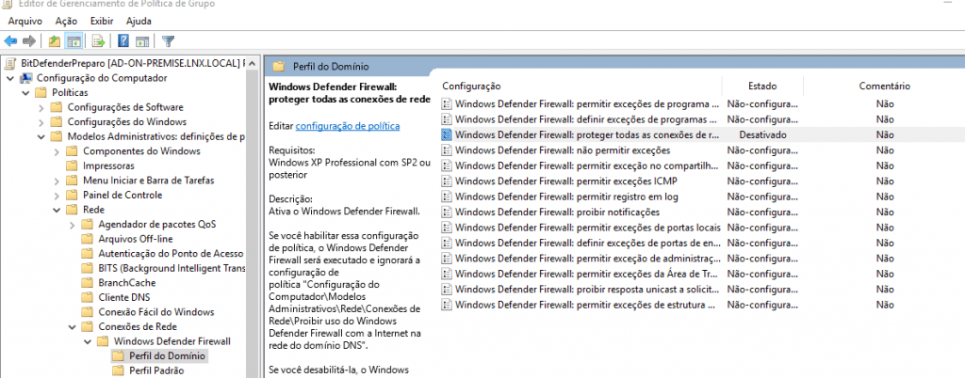This screenshot has height=378, width=965.
Task: Sort by the Configuração column header
Action: point(471,87)
